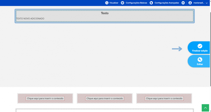This screenshot has height=112, width=211.
Task: Click the empty input box below content blocks
Action: click(x=105, y=110)
